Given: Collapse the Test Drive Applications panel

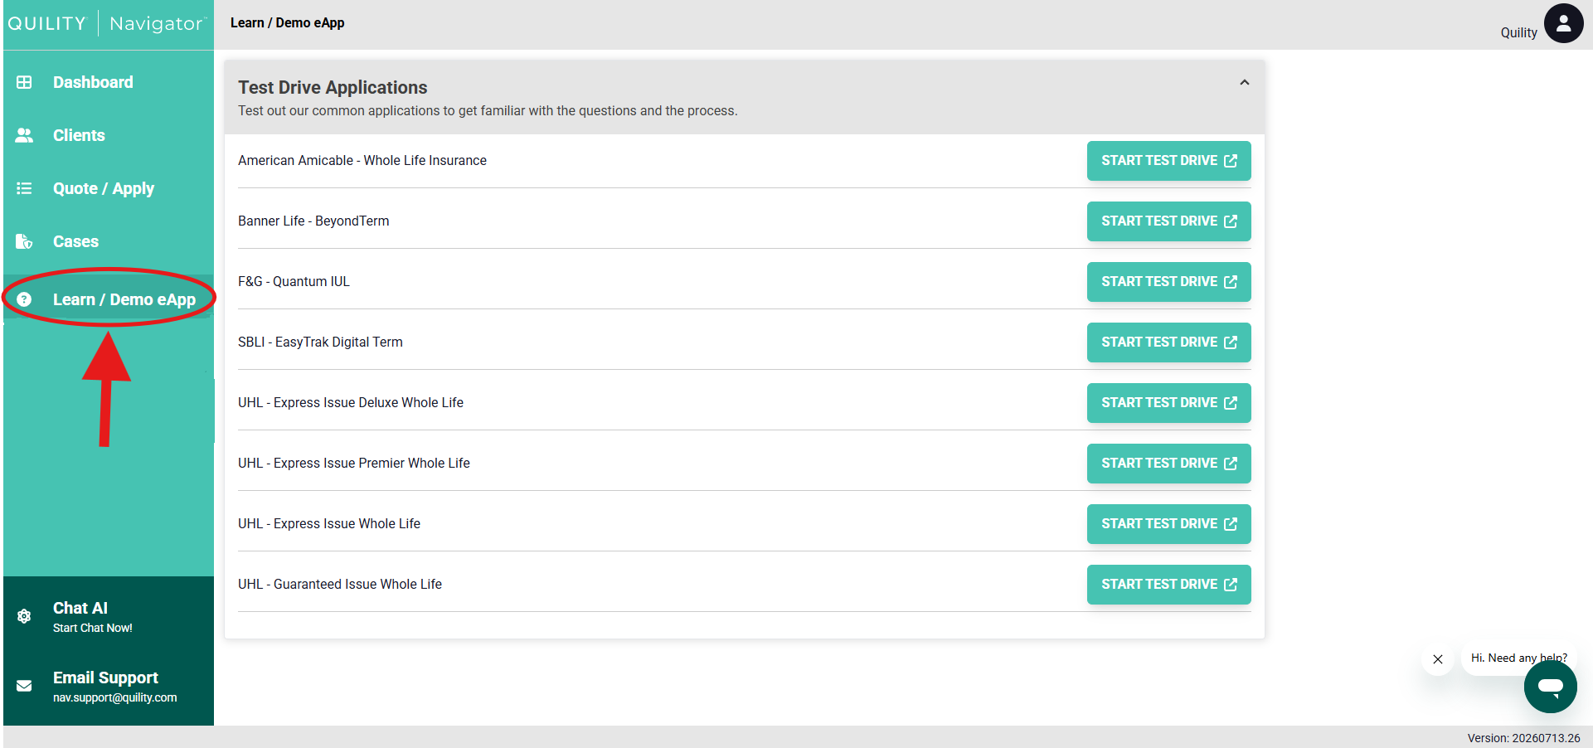Looking at the screenshot, I should pyautogui.click(x=1244, y=83).
